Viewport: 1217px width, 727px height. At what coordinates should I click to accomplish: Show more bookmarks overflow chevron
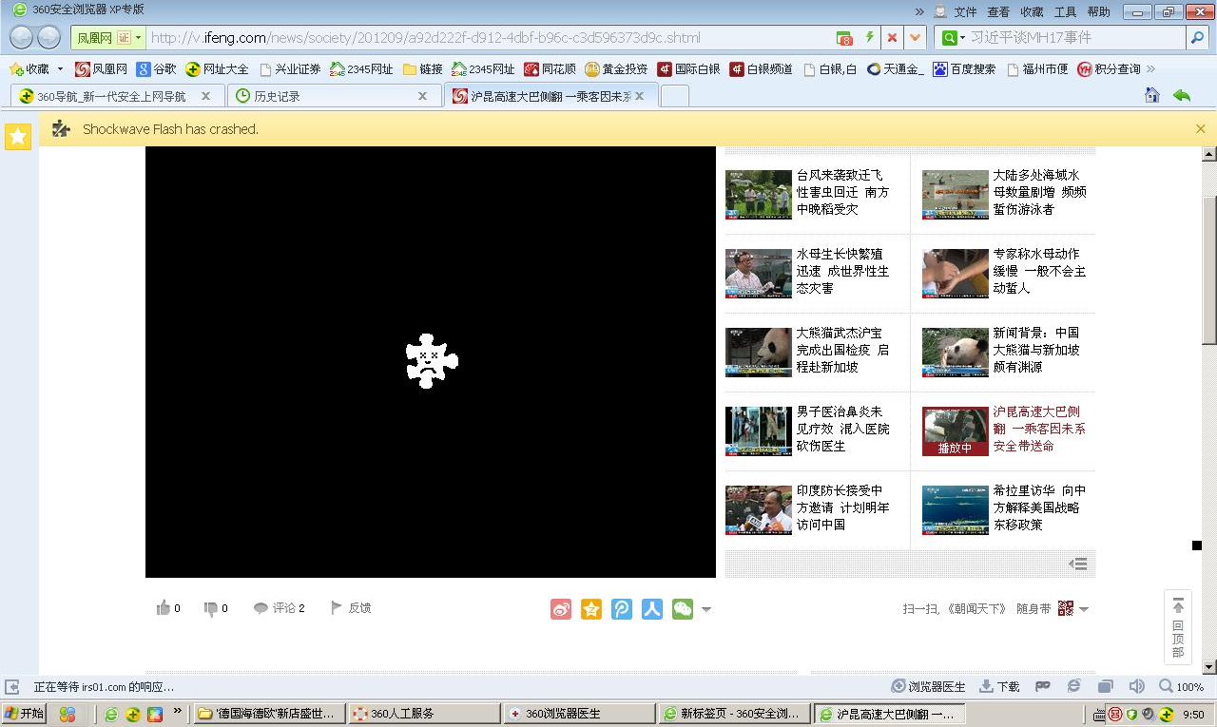coord(1151,68)
